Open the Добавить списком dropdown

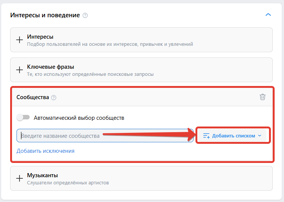[232, 136]
